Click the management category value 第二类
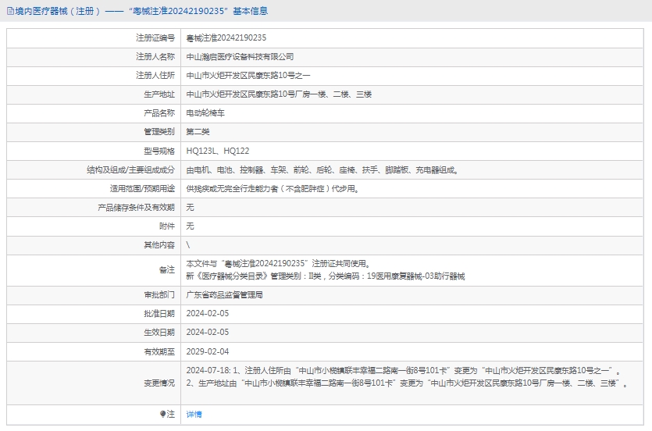Viewport: 652px width, 431px height. [198, 131]
